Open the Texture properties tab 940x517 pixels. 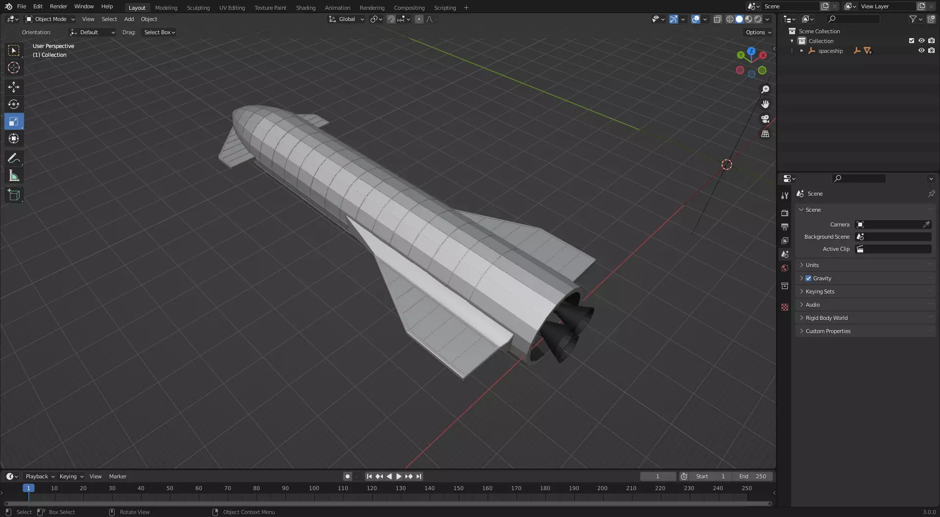point(785,307)
